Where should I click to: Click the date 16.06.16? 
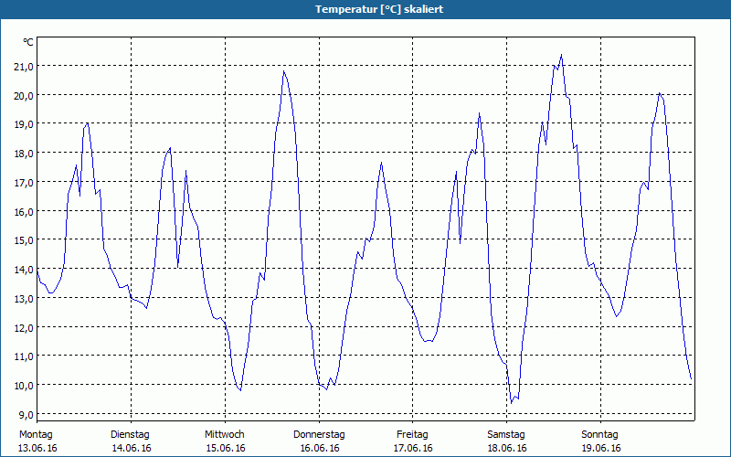pos(320,448)
